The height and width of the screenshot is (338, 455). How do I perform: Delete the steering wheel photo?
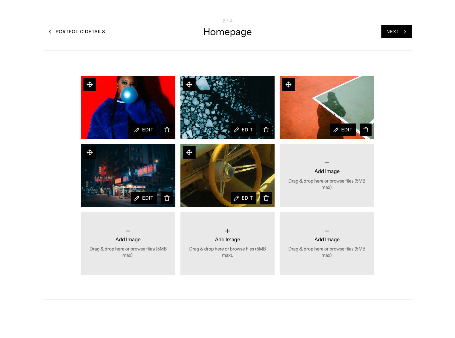(x=266, y=198)
